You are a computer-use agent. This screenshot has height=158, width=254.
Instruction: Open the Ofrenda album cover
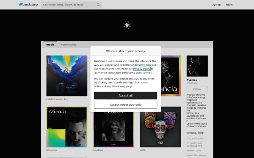coord(67,127)
